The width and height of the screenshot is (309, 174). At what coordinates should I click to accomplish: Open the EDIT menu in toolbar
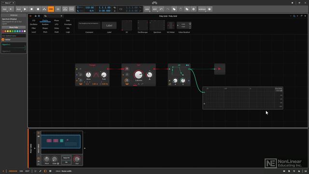click(154, 9)
